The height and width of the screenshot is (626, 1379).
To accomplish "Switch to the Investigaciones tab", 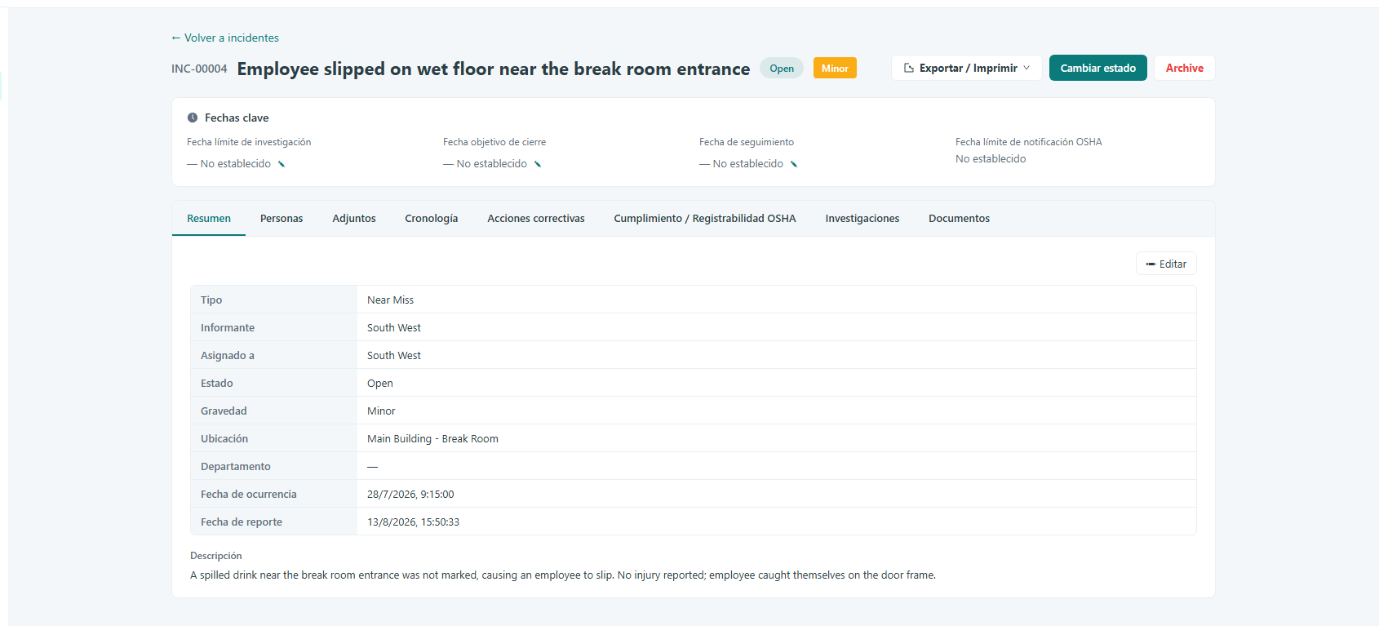I will tap(862, 218).
